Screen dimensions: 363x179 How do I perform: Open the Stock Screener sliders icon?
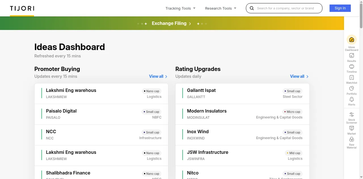[352, 115]
